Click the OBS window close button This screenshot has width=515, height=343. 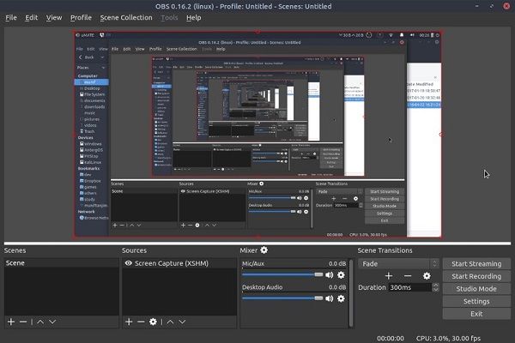click(x=506, y=6)
